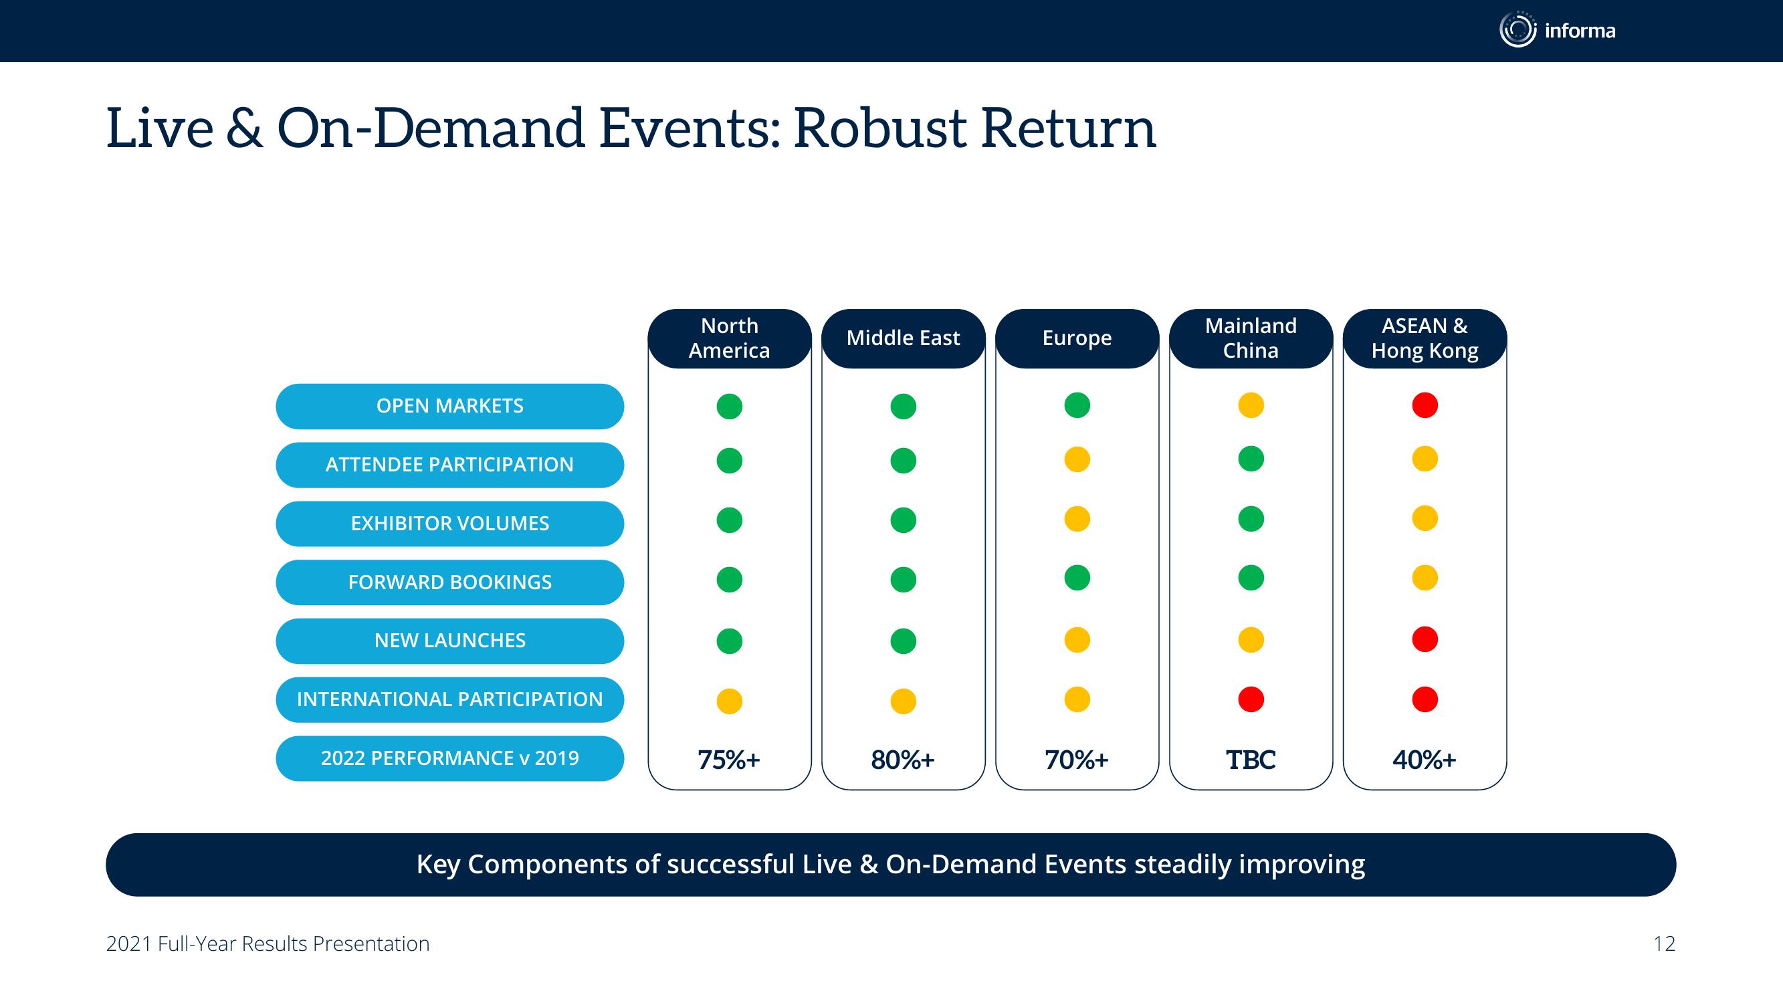The height and width of the screenshot is (1003, 1783).
Task: Select the ASEAN & Hong Kong column header
Action: pos(1425,338)
